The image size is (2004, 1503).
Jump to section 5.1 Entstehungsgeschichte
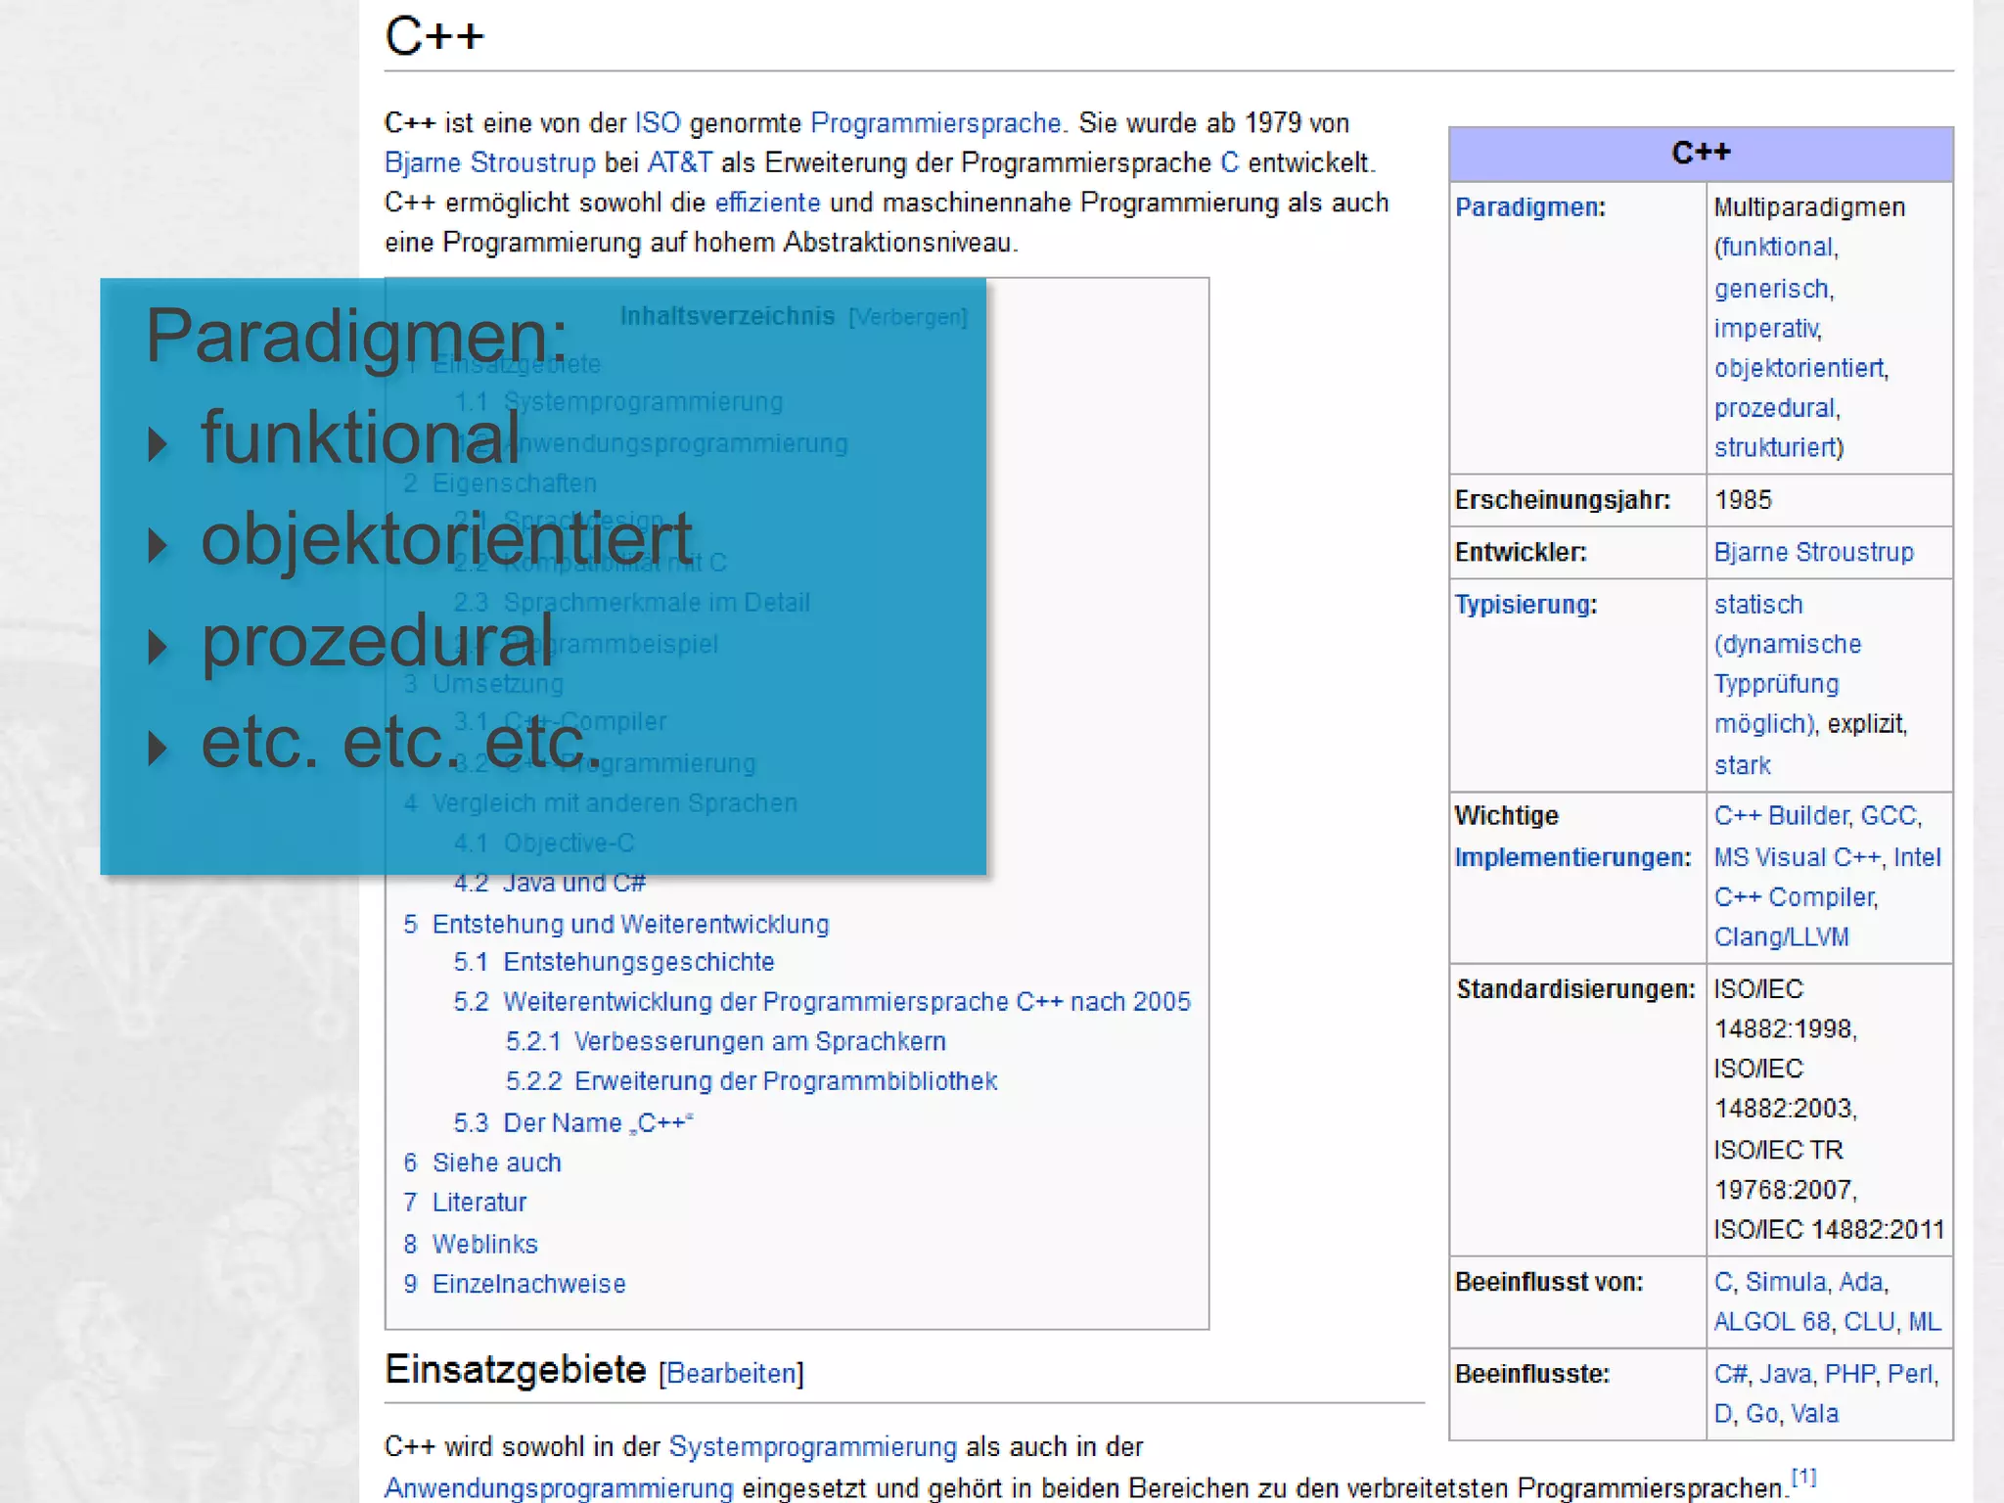(614, 963)
